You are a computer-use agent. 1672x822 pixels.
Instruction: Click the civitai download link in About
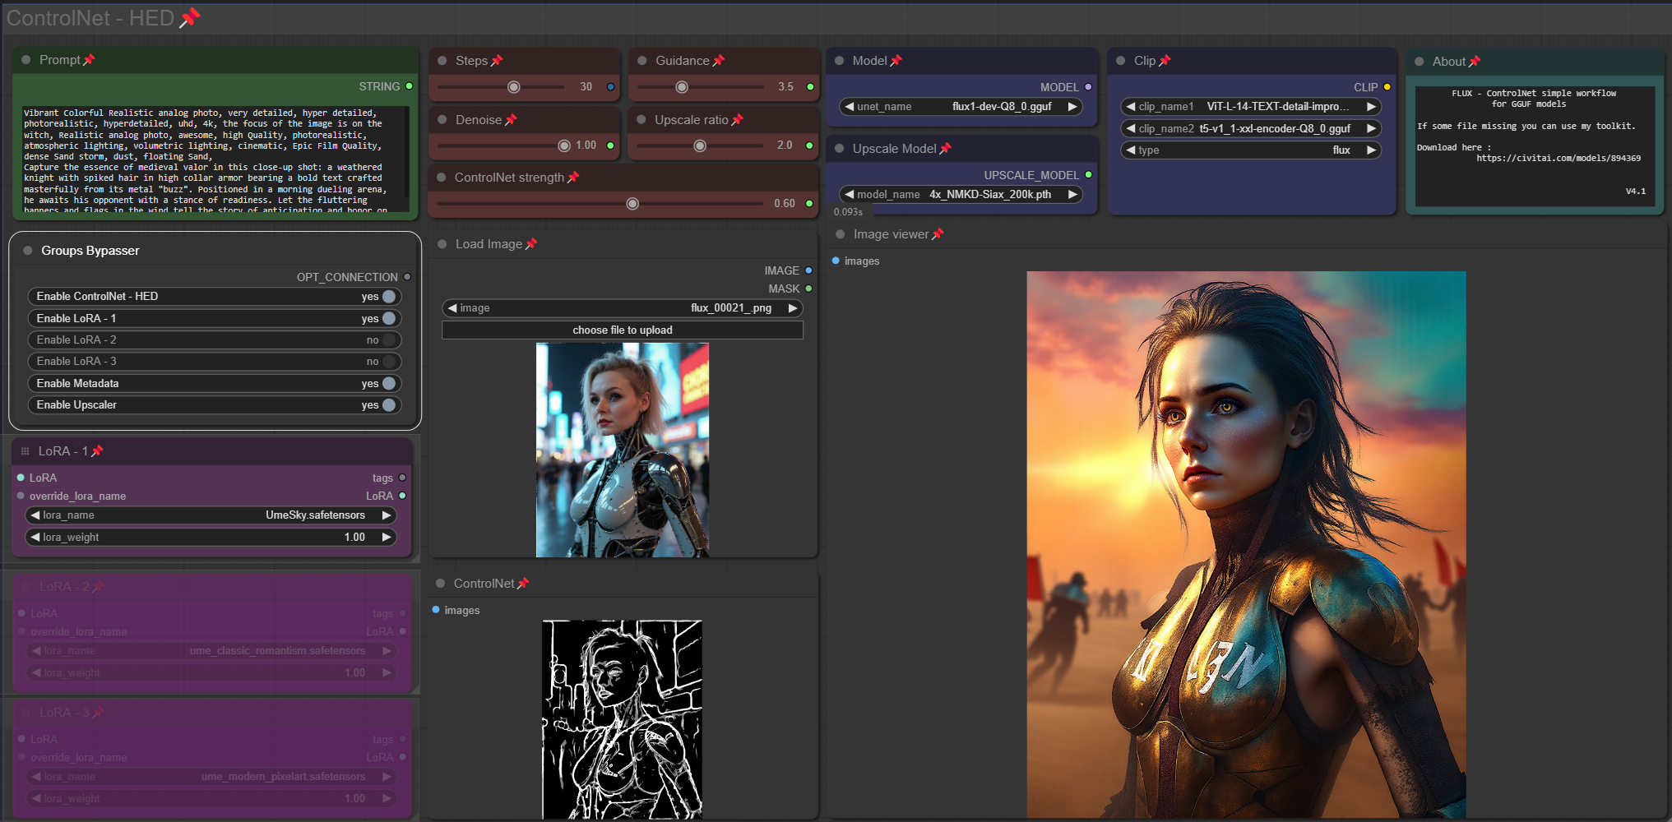point(1558,159)
